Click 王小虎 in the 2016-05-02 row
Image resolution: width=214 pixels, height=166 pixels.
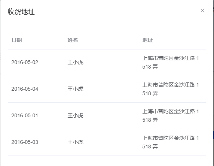75,62
